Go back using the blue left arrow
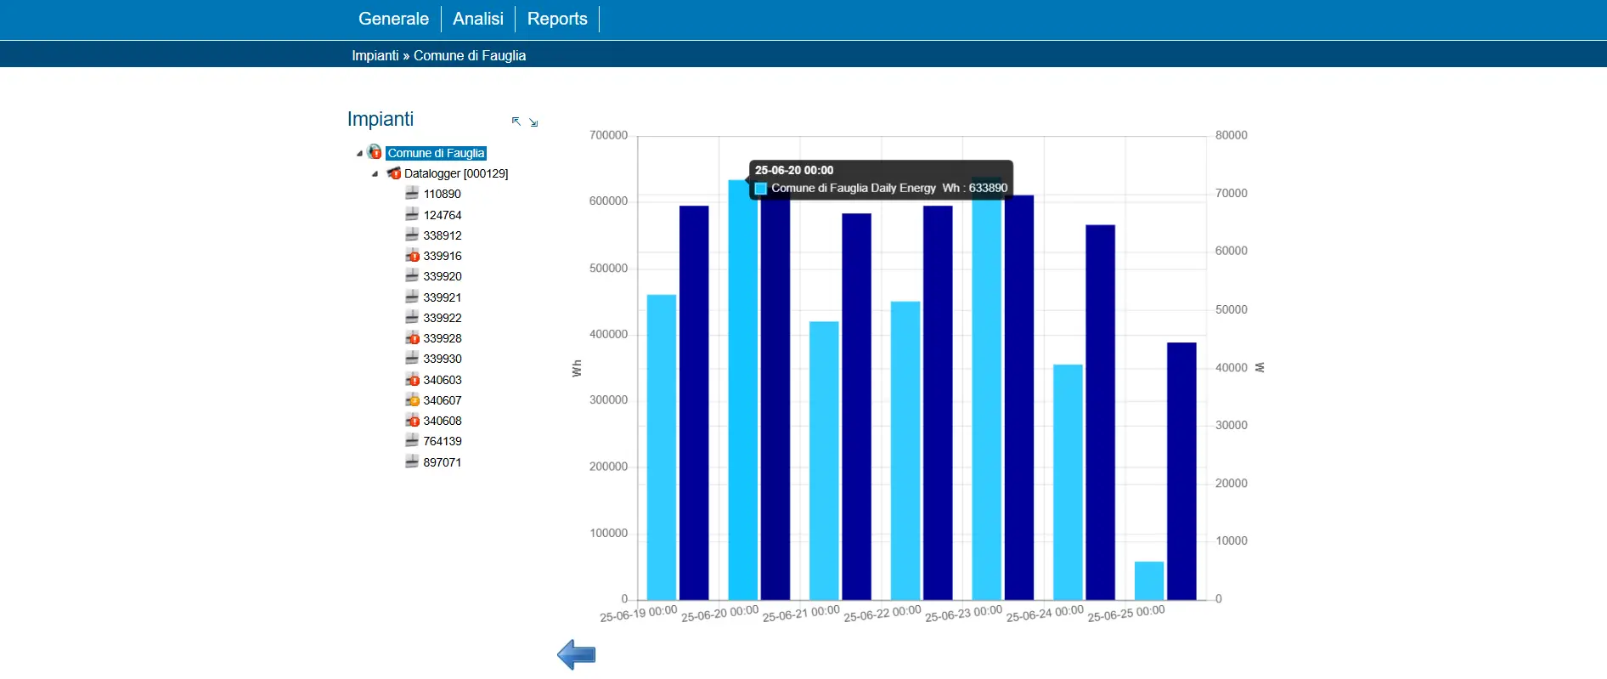 point(577,654)
